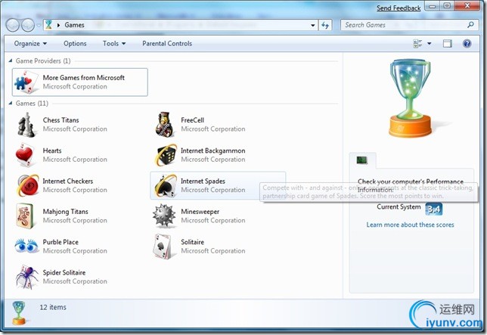
Task: Click the More Games from Microsoft puzzle icon
Action: (26, 82)
